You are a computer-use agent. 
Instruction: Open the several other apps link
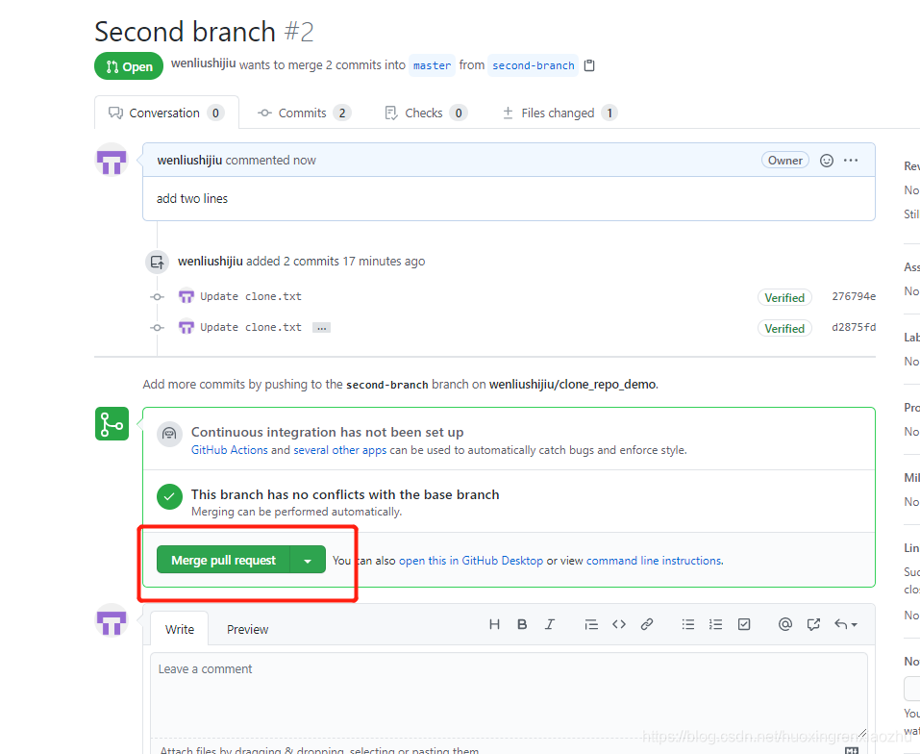click(339, 450)
